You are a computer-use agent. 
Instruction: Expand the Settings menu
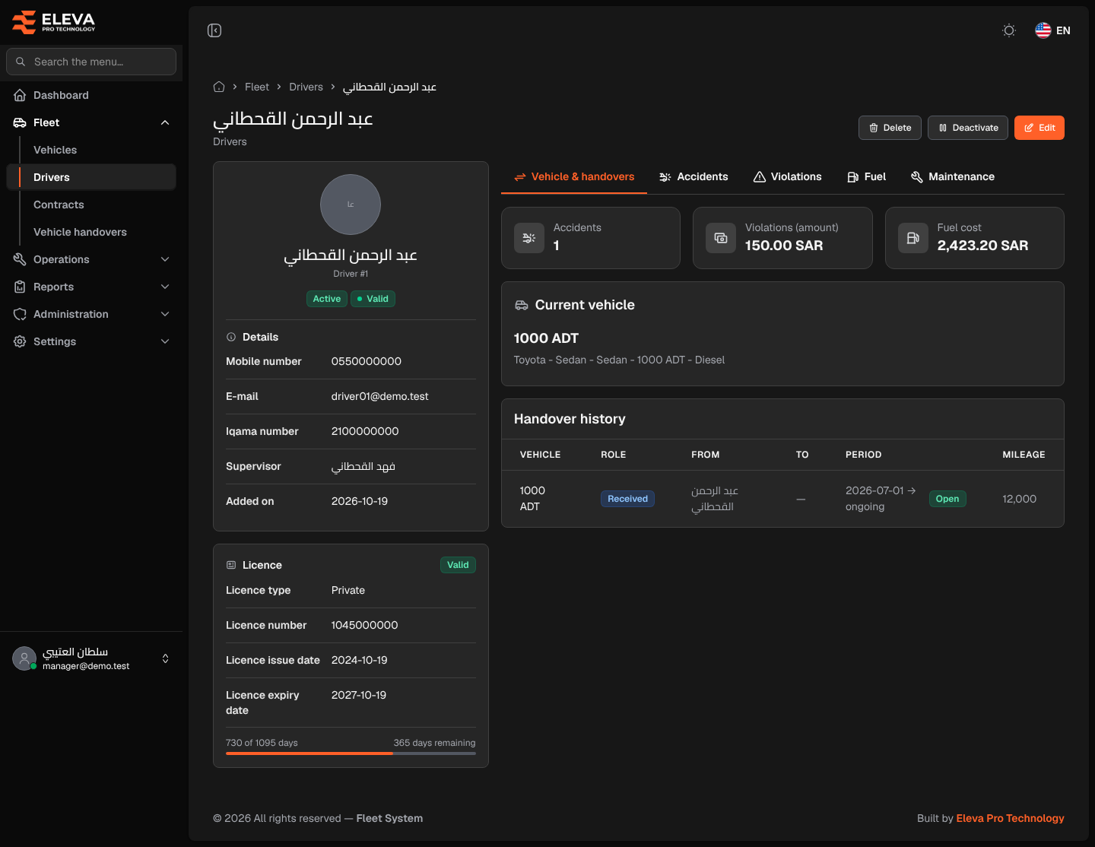pos(91,341)
